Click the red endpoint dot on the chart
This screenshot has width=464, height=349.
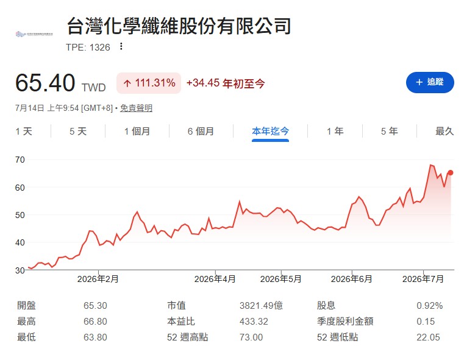click(x=451, y=173)
